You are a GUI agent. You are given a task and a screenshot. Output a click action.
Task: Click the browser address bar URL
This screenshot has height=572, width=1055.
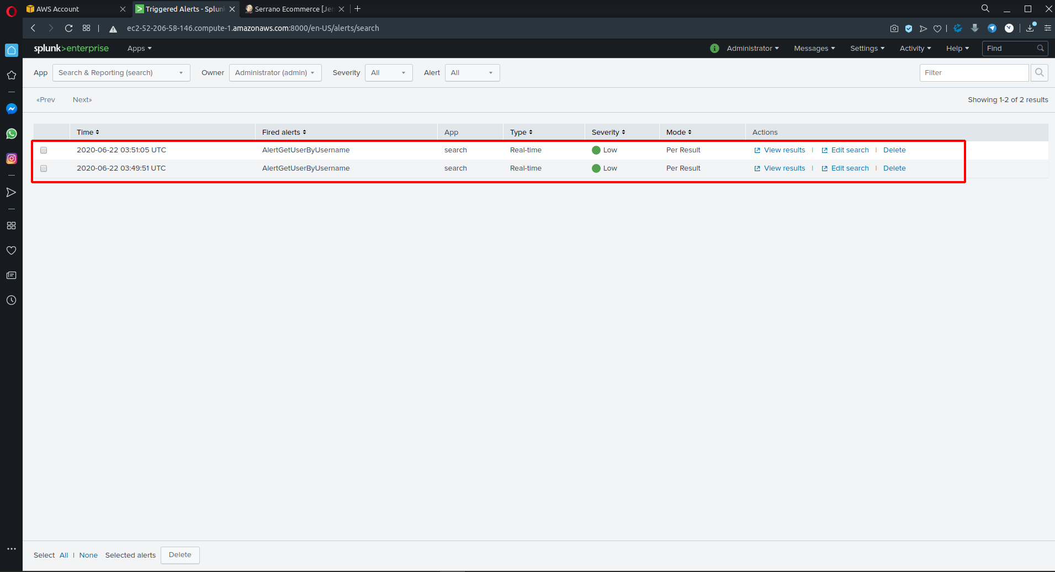click(253, 28)
